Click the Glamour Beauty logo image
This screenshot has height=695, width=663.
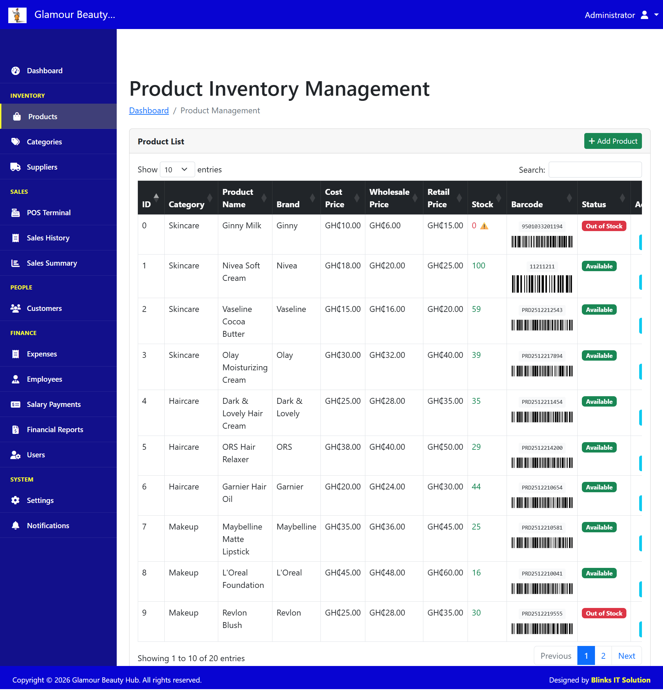click(17, 15)
